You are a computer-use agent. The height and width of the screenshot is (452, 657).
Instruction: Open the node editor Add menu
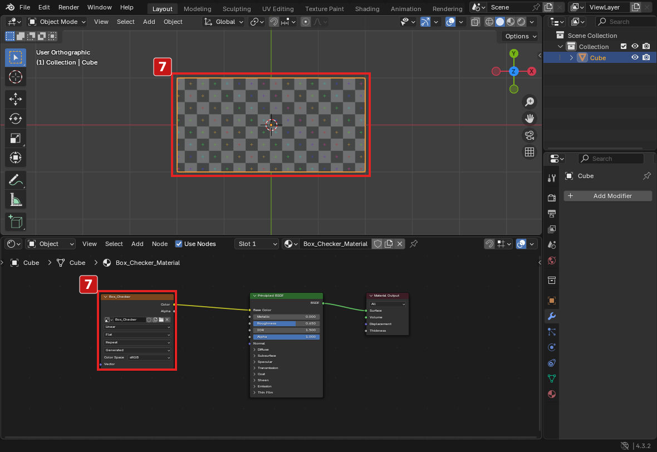137,244
